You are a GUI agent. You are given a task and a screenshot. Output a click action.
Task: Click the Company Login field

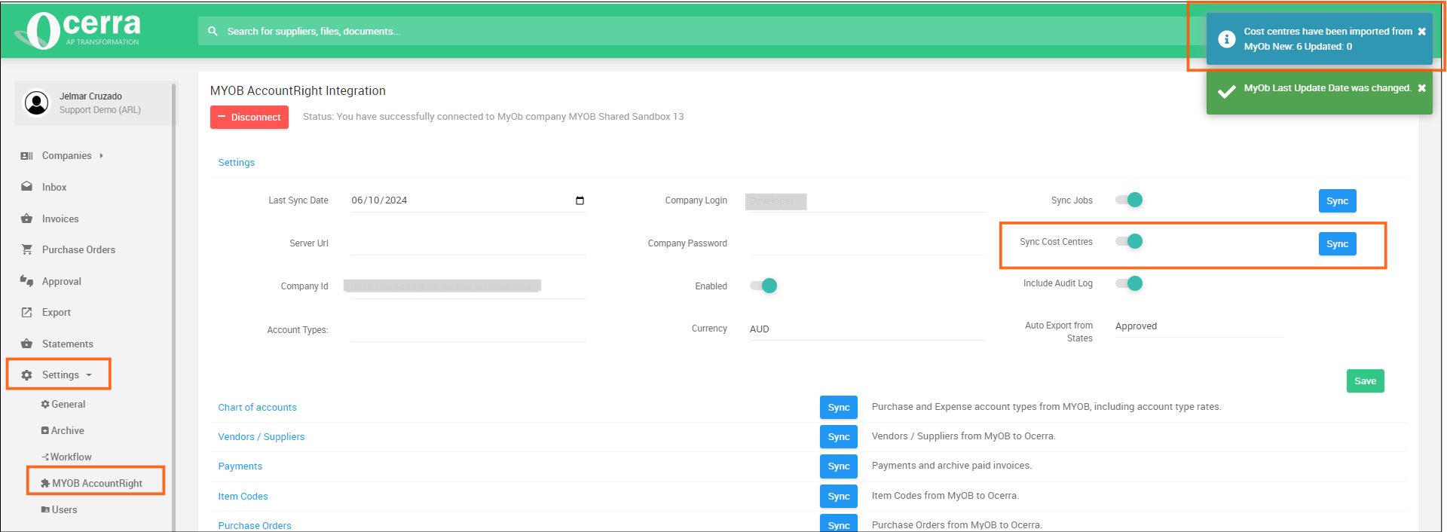[x=867, y=201]
